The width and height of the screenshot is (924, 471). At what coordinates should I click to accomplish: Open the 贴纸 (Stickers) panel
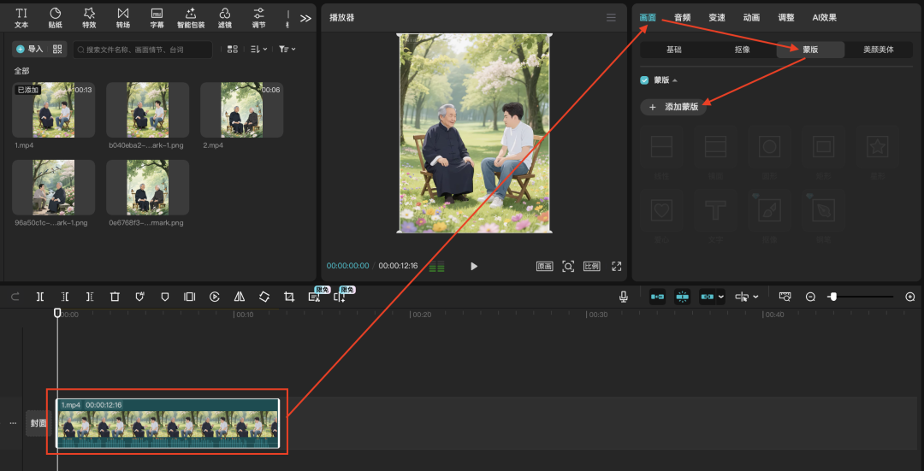point(56,17)
